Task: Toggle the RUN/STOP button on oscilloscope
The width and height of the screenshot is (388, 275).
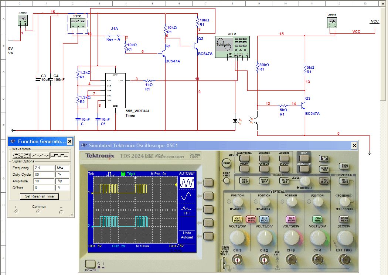Action: click(344, 166)
